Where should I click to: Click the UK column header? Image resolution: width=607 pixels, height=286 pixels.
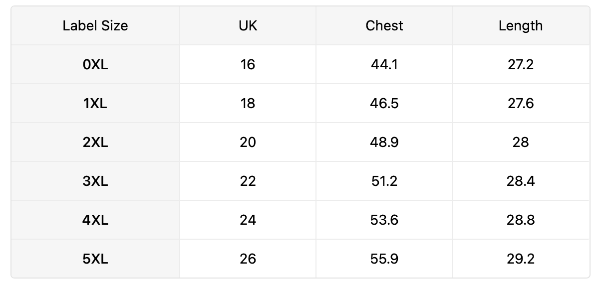point(248,26)
